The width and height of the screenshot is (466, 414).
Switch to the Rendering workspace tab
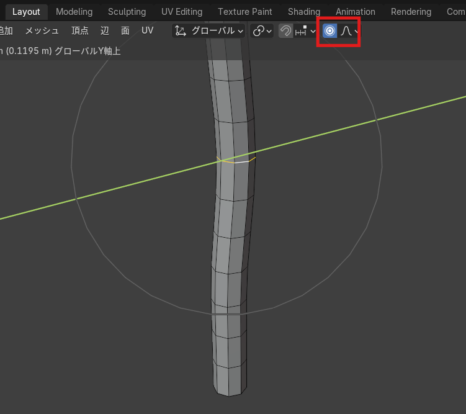click(x=411, y=12)
